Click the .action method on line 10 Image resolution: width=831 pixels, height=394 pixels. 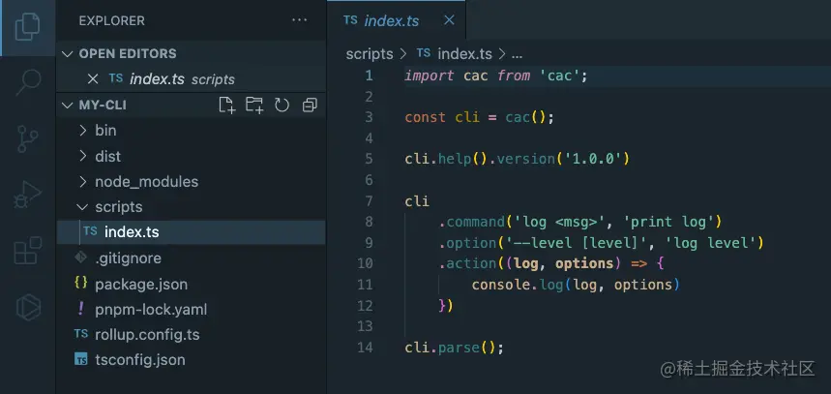click(467, 263)
